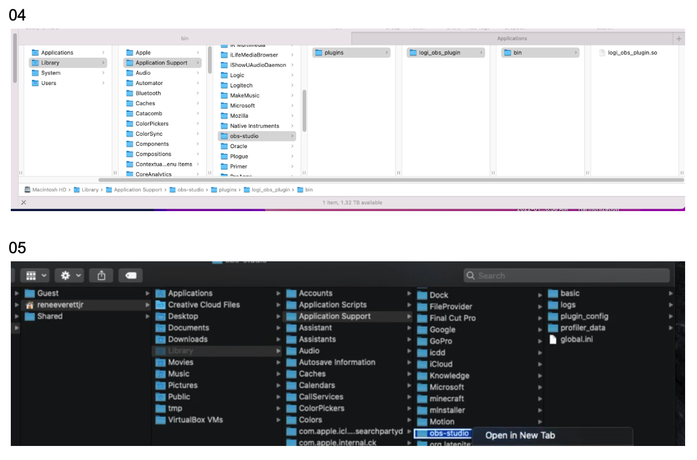
Task: Expand the Compositions folder chevron
Action: [198, 154]
